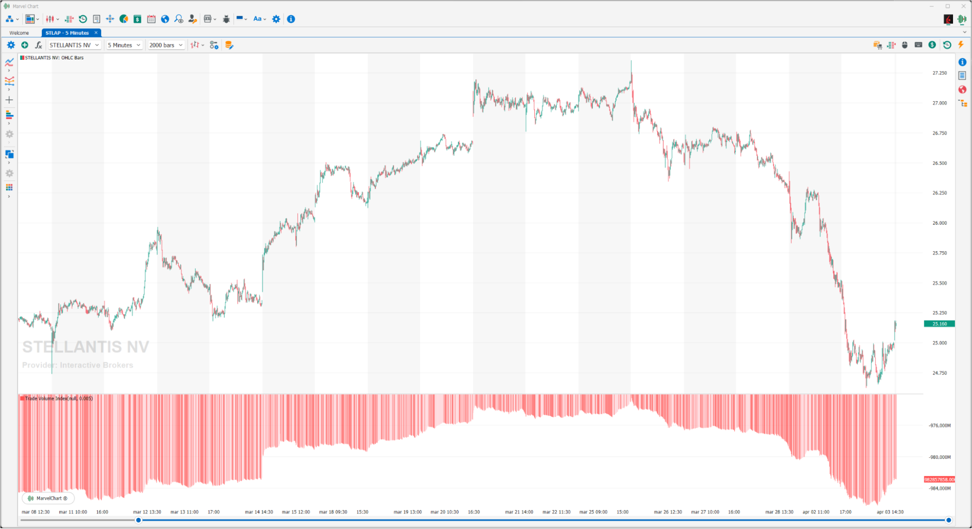The height and width of the screenshot is (529, 972).
Task: Click the history clock icon in top toolbar
Action: click(83, 19)
